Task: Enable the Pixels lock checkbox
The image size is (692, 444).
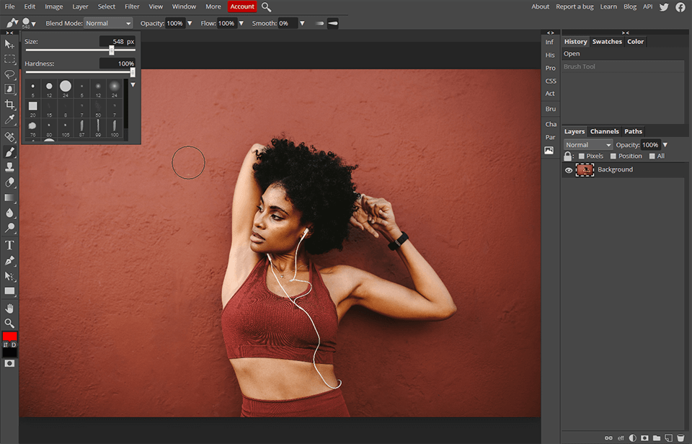Action: (x=582, y=156)
